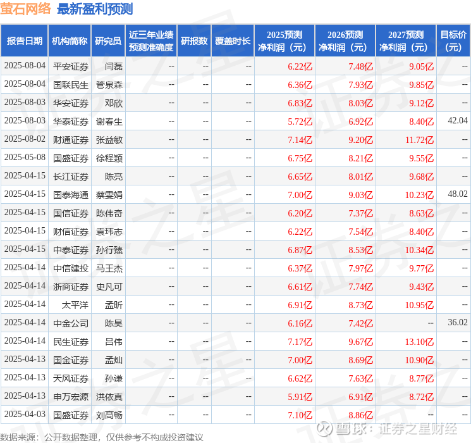The height and width of the screenshot is (443, 471).
Task: Click researcher 陈伟奇
Action: click(x=109, y=213)
